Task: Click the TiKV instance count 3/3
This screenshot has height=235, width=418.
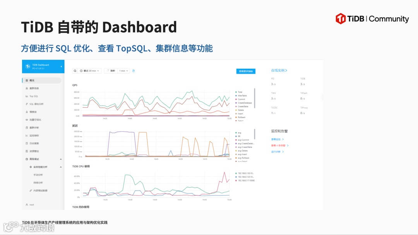Action: click(x=273, y=99)
